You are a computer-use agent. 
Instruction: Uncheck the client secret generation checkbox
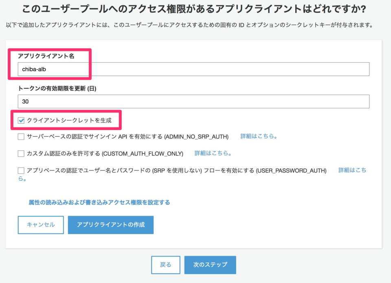click(21, 121)
